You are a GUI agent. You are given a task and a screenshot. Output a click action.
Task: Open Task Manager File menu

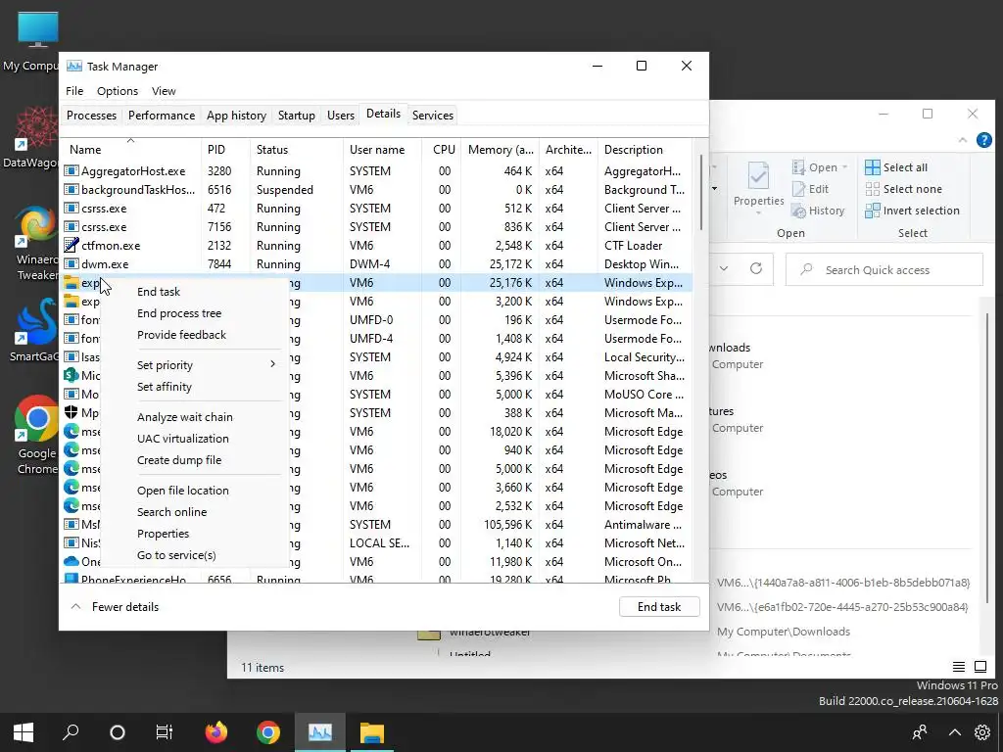click(x=74, y=91)
